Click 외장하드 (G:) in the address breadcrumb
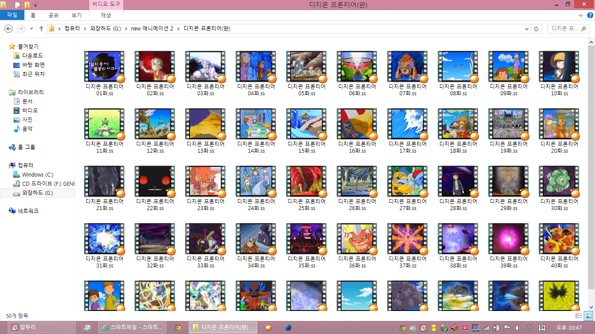 [105, 29]
